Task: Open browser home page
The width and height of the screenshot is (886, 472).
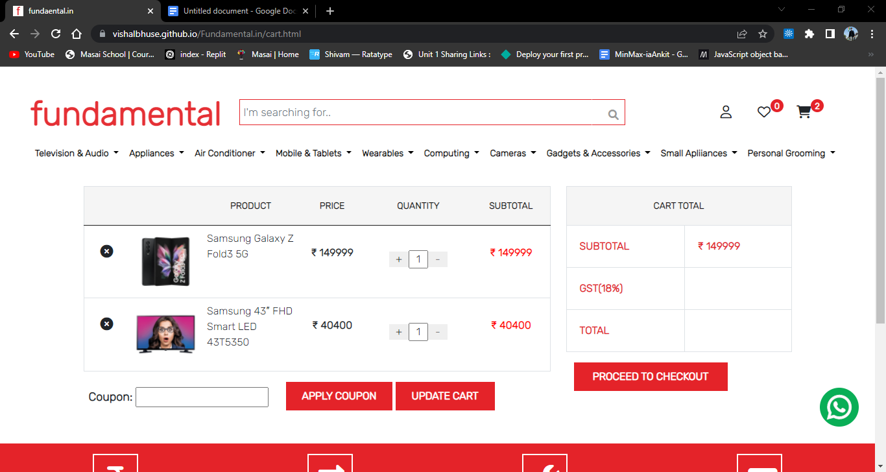Action: click(x=77, y=34)
